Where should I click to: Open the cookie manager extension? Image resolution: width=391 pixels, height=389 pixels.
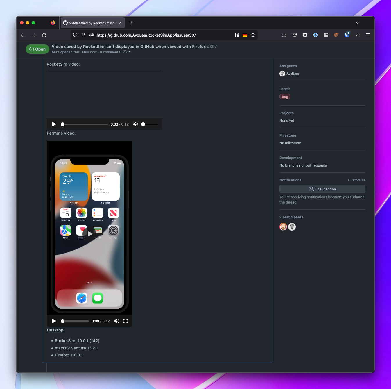click(x=336, y=35)
